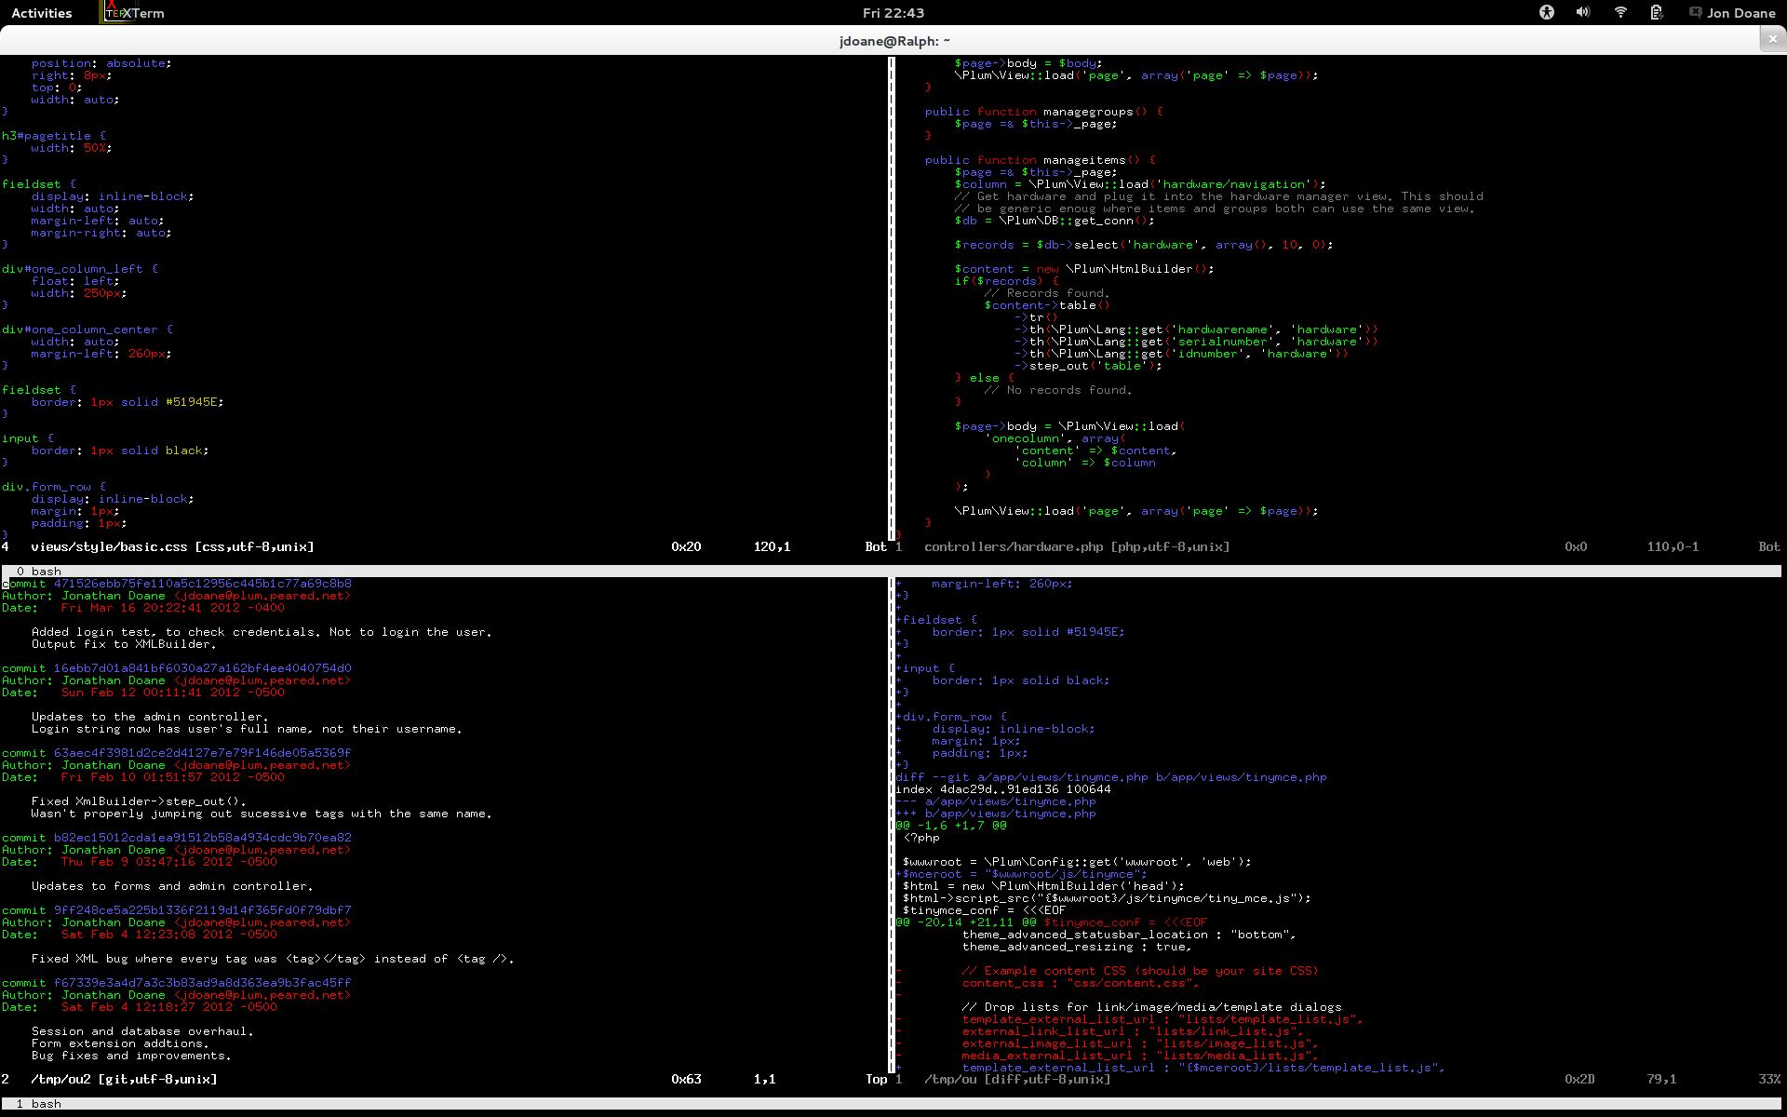Click 'index 4dac29d..91ed136 100644' line
1787x1117 pixels.
click(x=1003, y=789)
